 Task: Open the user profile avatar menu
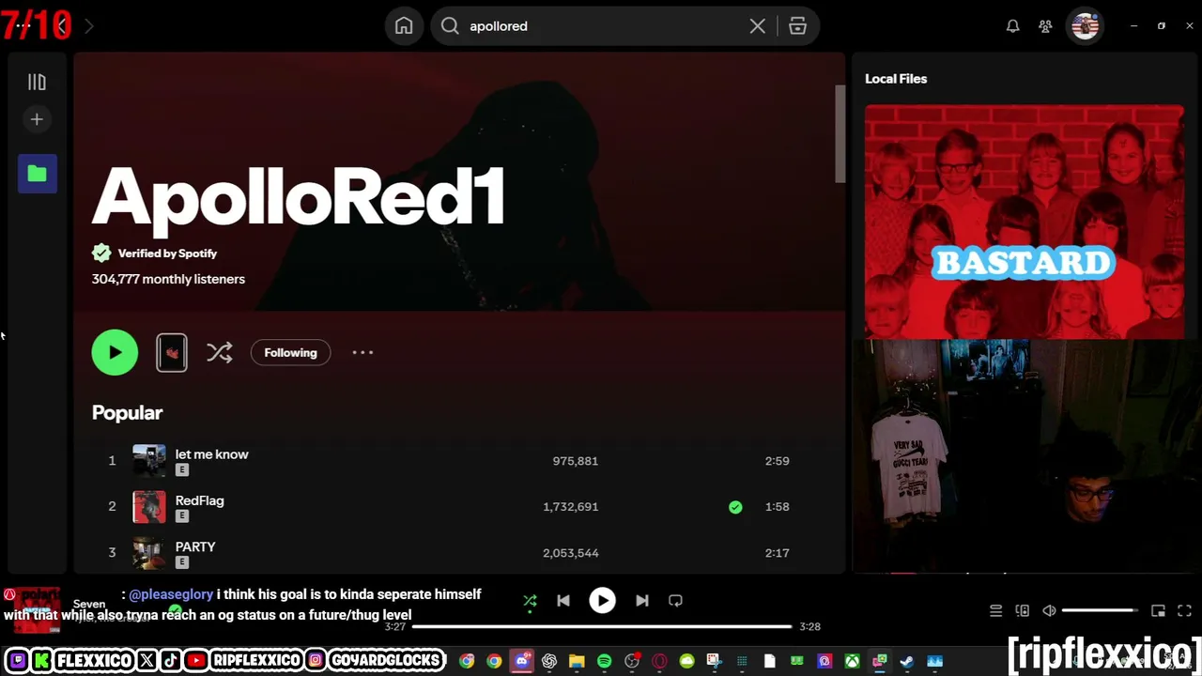click(1085, 26)
